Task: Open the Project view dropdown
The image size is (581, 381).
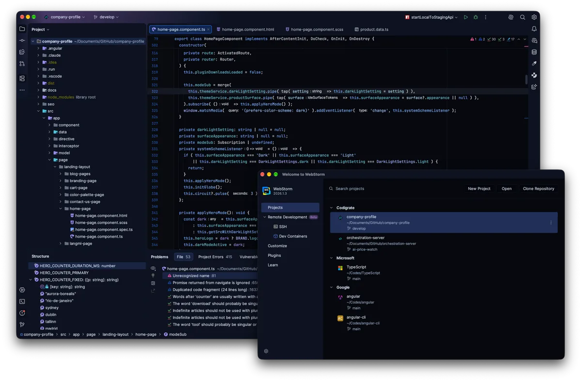Action: coord(41,30)
